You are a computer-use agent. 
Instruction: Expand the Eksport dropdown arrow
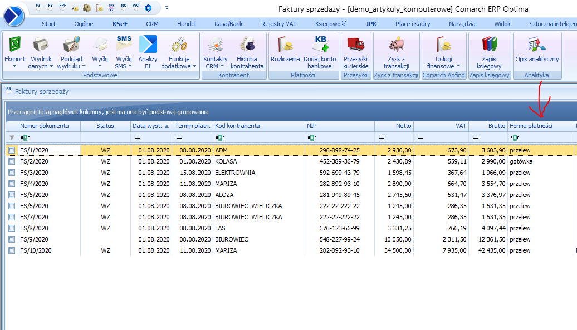point(14,67)
